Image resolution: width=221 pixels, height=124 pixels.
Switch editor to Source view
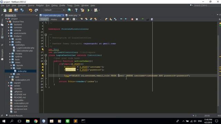pos(44,19)
